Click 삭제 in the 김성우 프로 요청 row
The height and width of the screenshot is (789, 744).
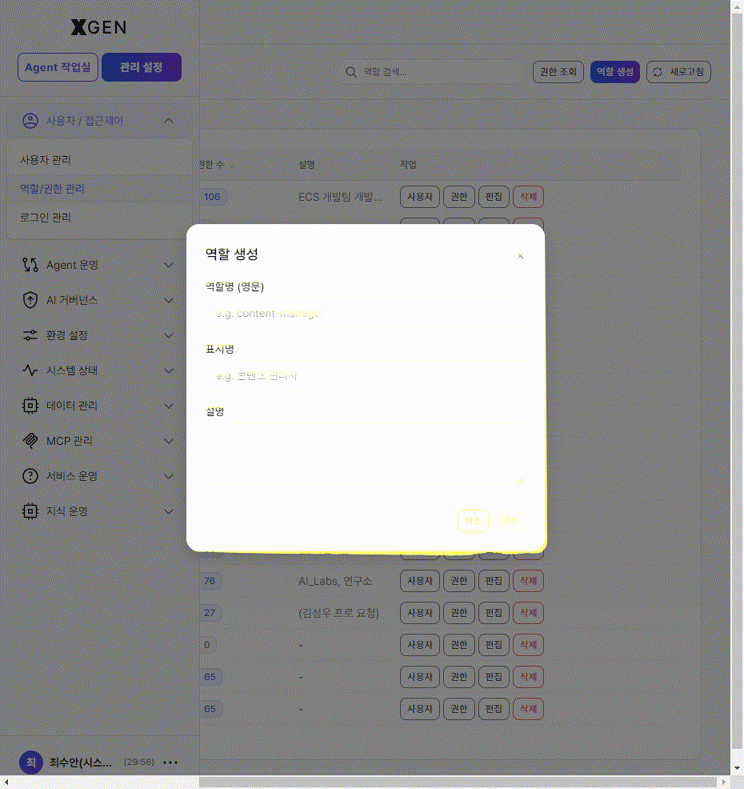528,613
